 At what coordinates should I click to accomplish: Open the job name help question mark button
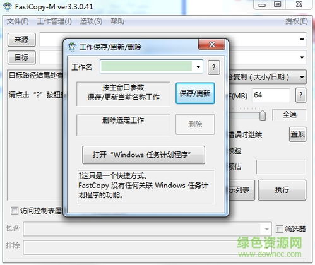(214, 68)
